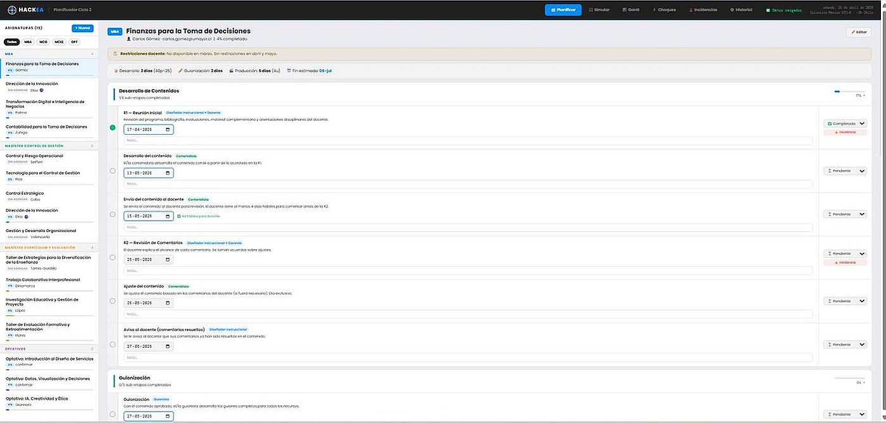Screen dimensions: 886x423
Task: Select Optativo: IA, Creatividad y Ética
Action: [x=49, y=402]
